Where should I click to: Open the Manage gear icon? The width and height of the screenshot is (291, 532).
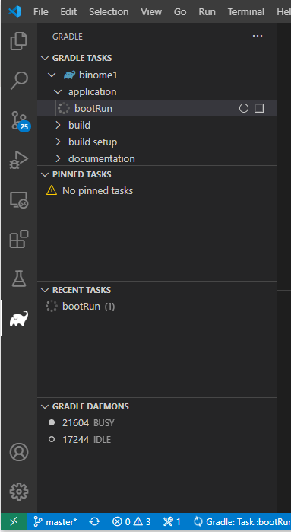click(x=19, y=492)
